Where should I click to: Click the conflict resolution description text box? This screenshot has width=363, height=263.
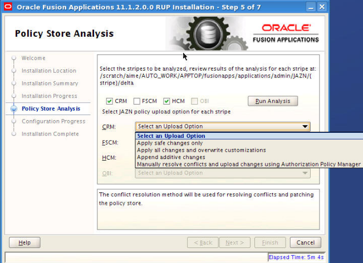208,210
